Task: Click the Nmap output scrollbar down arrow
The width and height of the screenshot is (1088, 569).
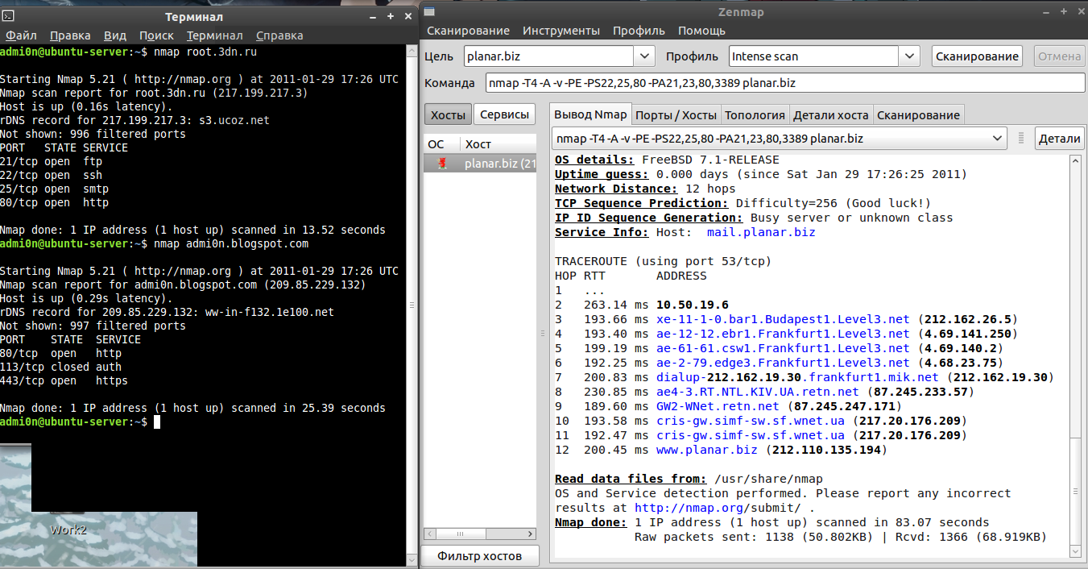Action: tap(1075, 550)
